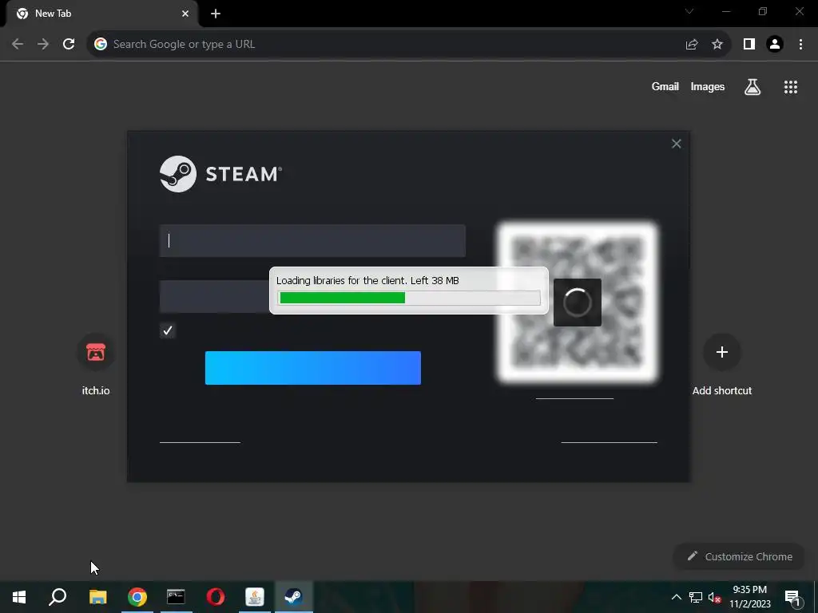Click Customize Chrome button

(739, 556)
